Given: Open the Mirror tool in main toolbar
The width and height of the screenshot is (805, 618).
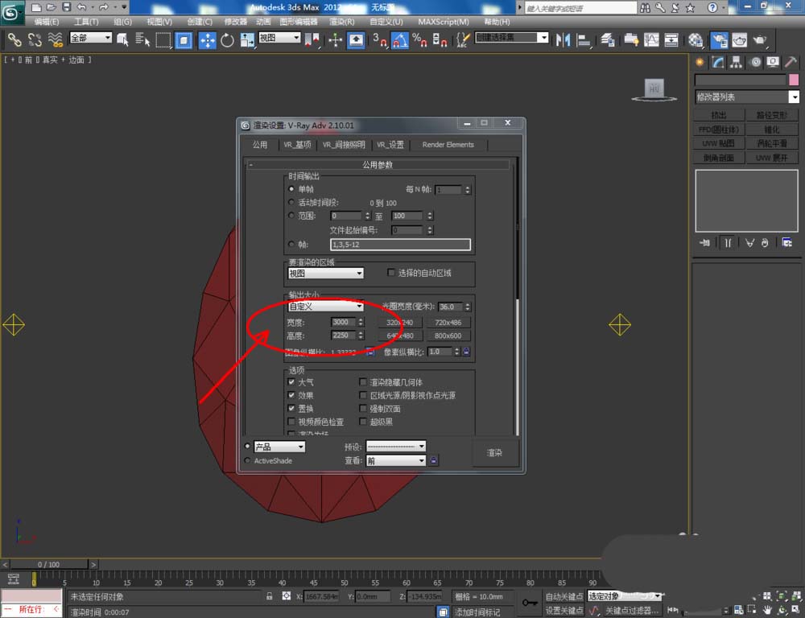Looking at the screenshot, I should [563, 40].
